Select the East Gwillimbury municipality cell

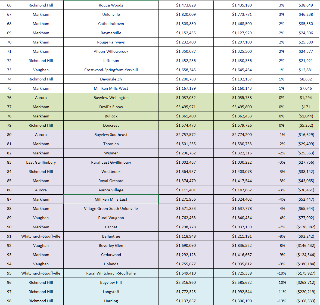pos(41,162)
